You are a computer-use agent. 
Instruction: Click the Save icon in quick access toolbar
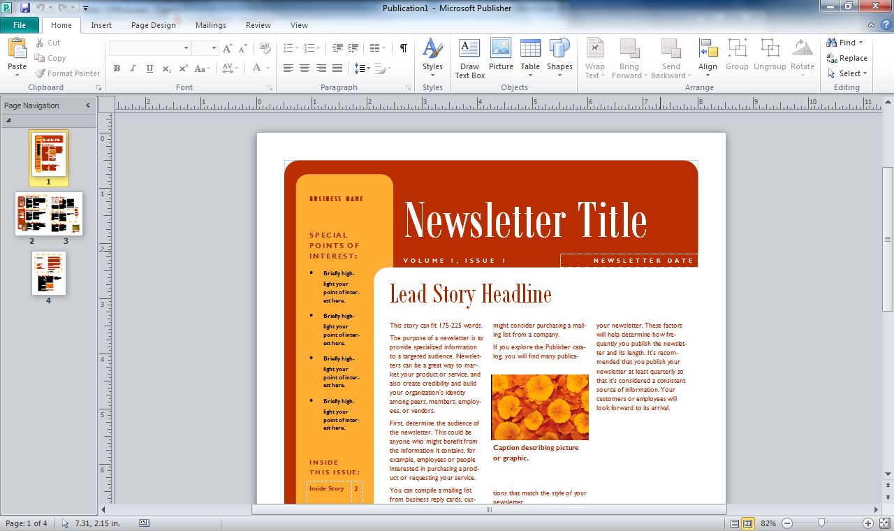tap(25, 8)
